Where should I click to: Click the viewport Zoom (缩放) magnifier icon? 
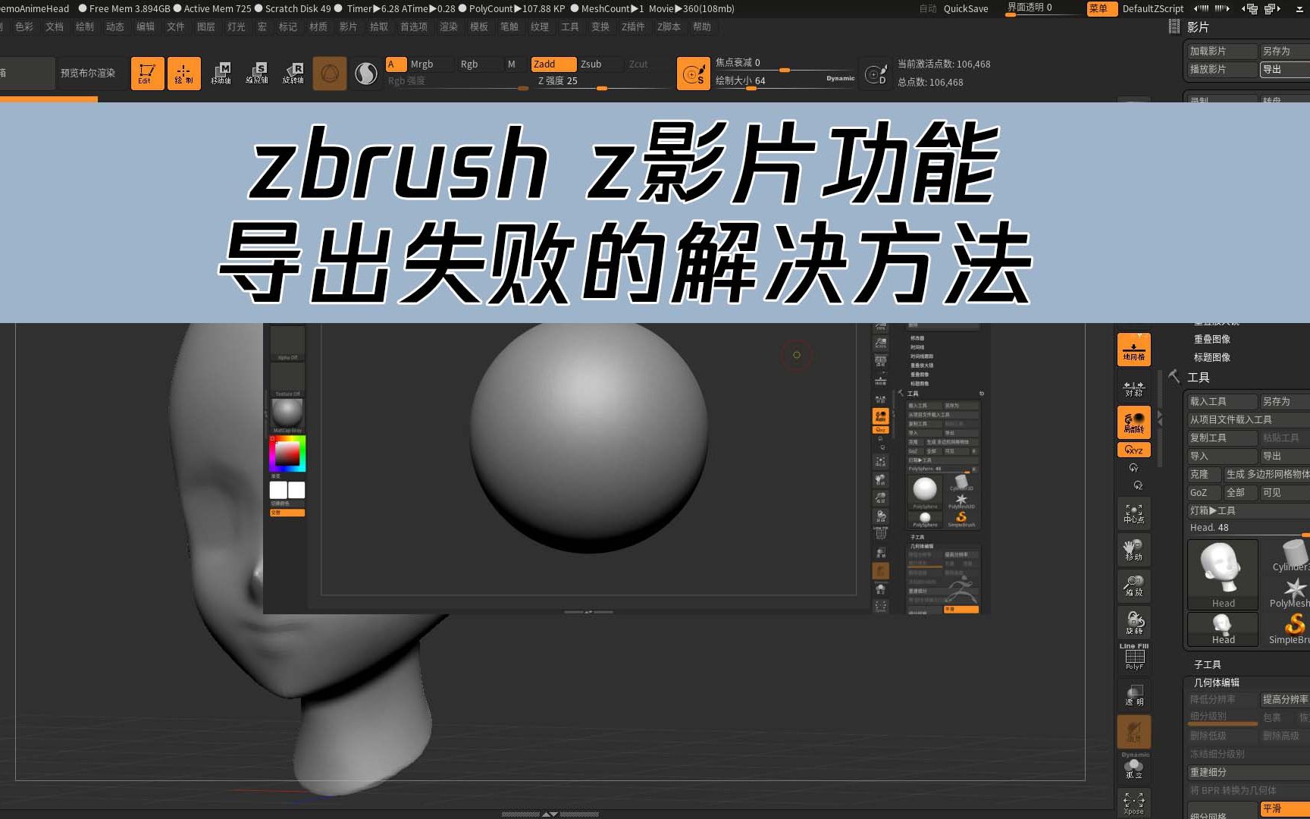click(x=1134, y=586)
